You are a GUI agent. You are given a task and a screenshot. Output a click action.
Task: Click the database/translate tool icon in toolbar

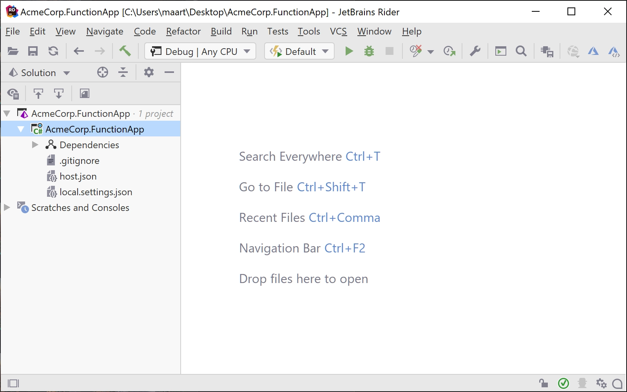[x=547, y=51]
